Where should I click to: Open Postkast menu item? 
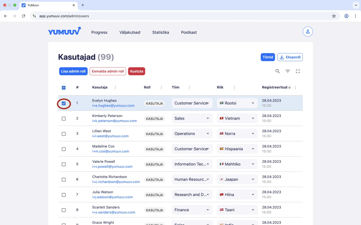[x=189, y=32]
